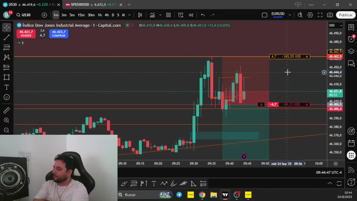This screenshot has height=201, width=357.
Task: Open Telegram from the taskbar
Action: tap(179, 195)
